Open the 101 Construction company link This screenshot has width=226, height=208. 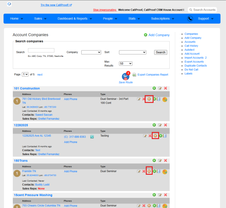pos(27,88)
